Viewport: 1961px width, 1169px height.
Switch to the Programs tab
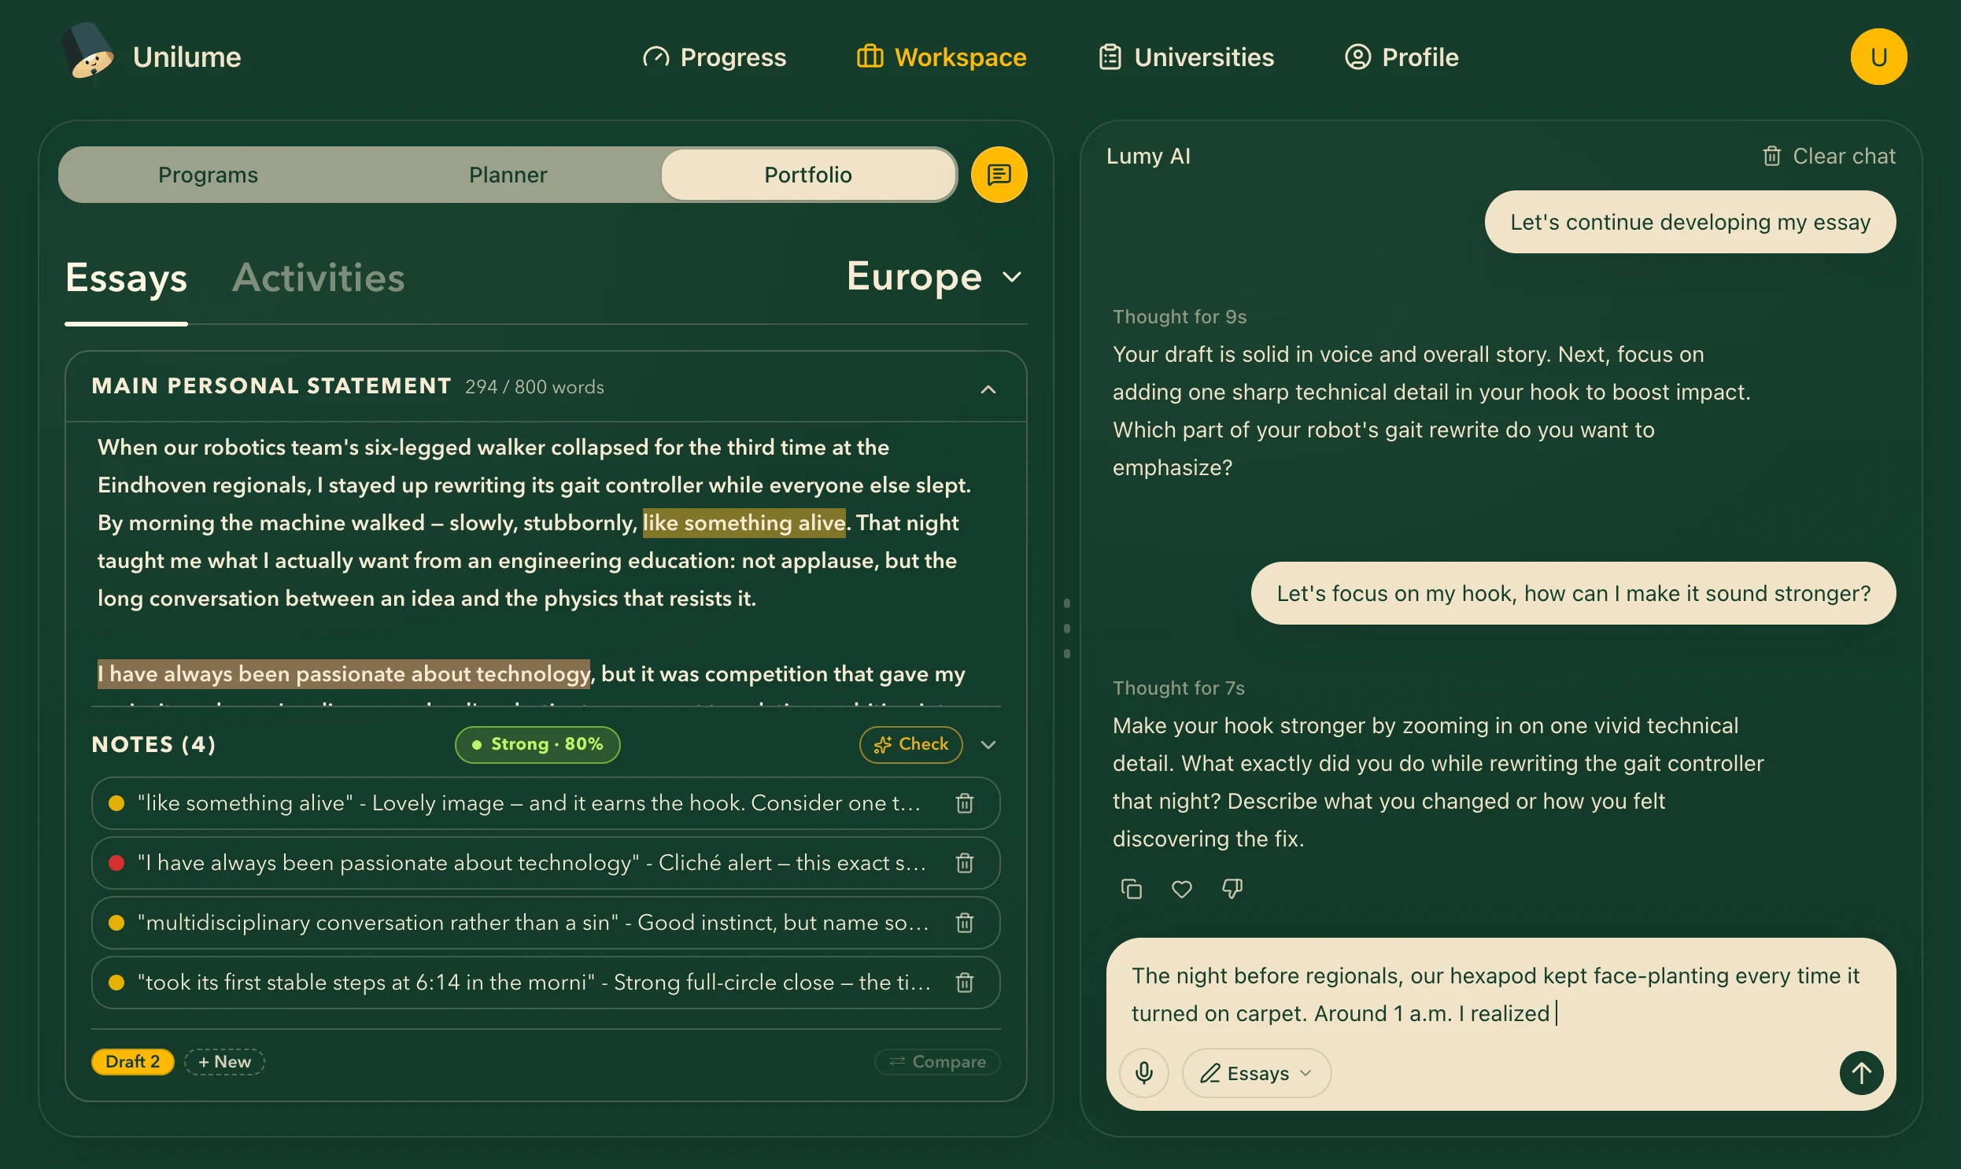pos(208,174)
